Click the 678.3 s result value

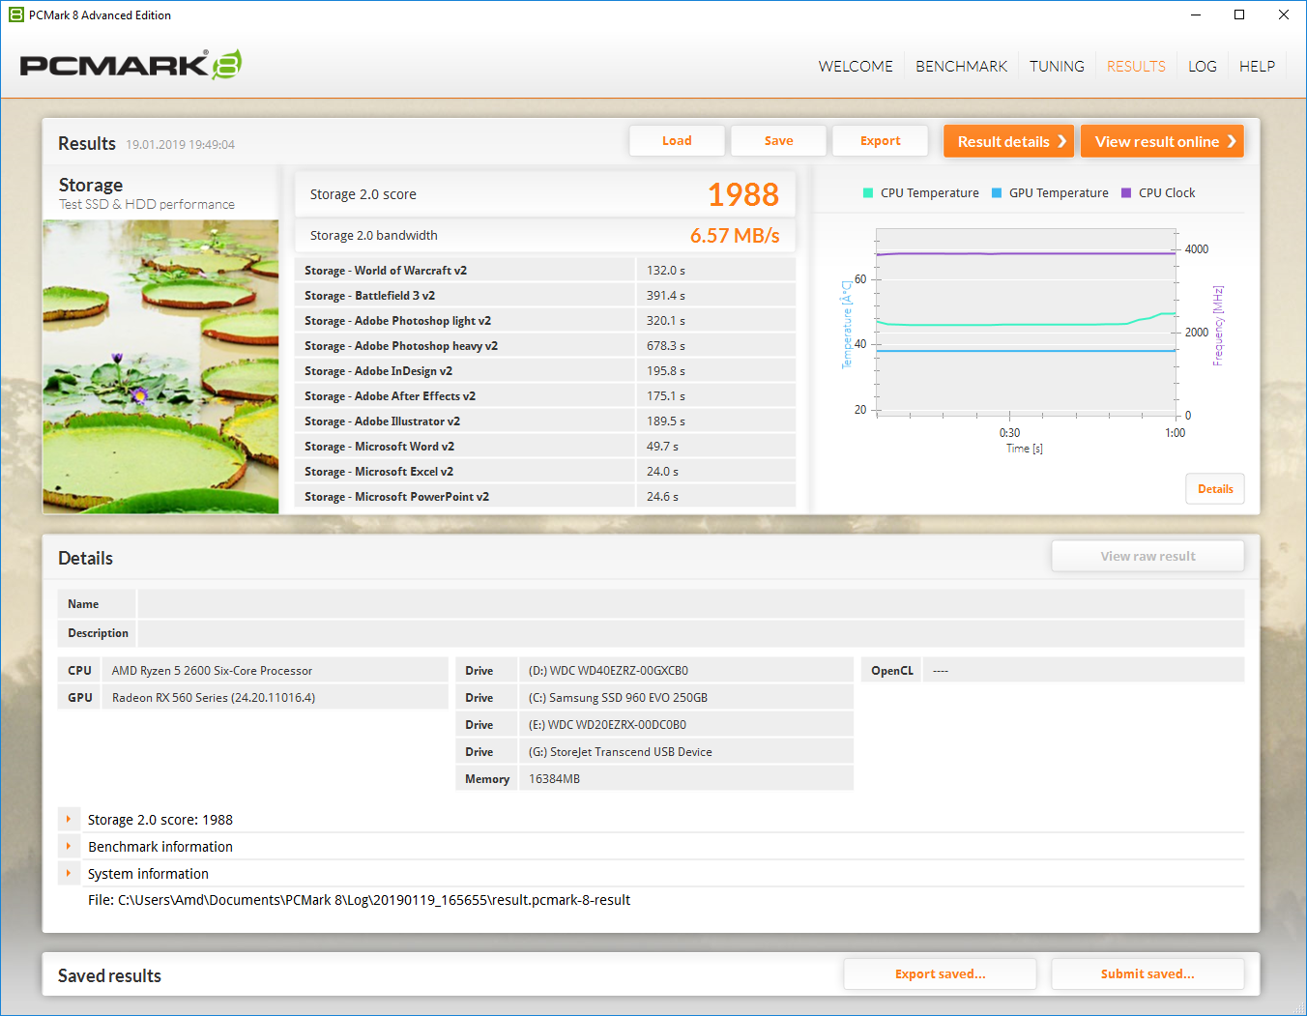click(666, 346)
